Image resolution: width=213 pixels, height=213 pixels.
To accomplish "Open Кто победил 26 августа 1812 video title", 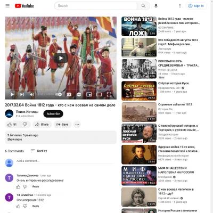I will click(178, 42).
